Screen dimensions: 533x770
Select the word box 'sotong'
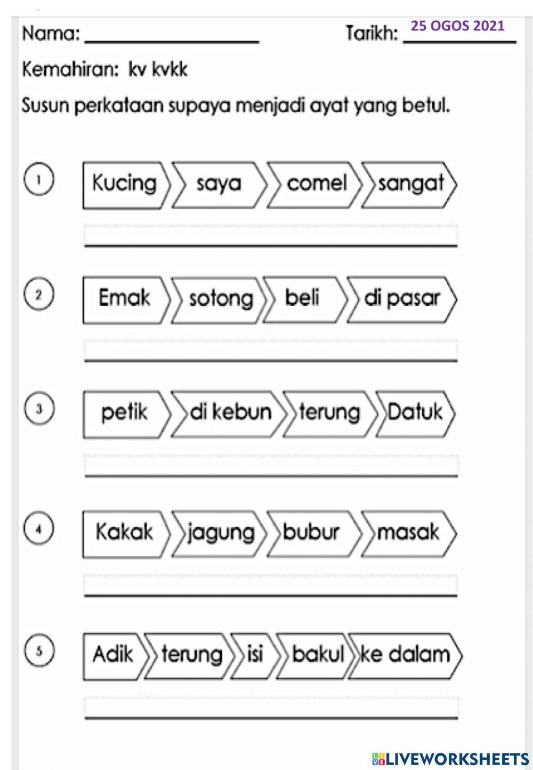tap(220, 299)
